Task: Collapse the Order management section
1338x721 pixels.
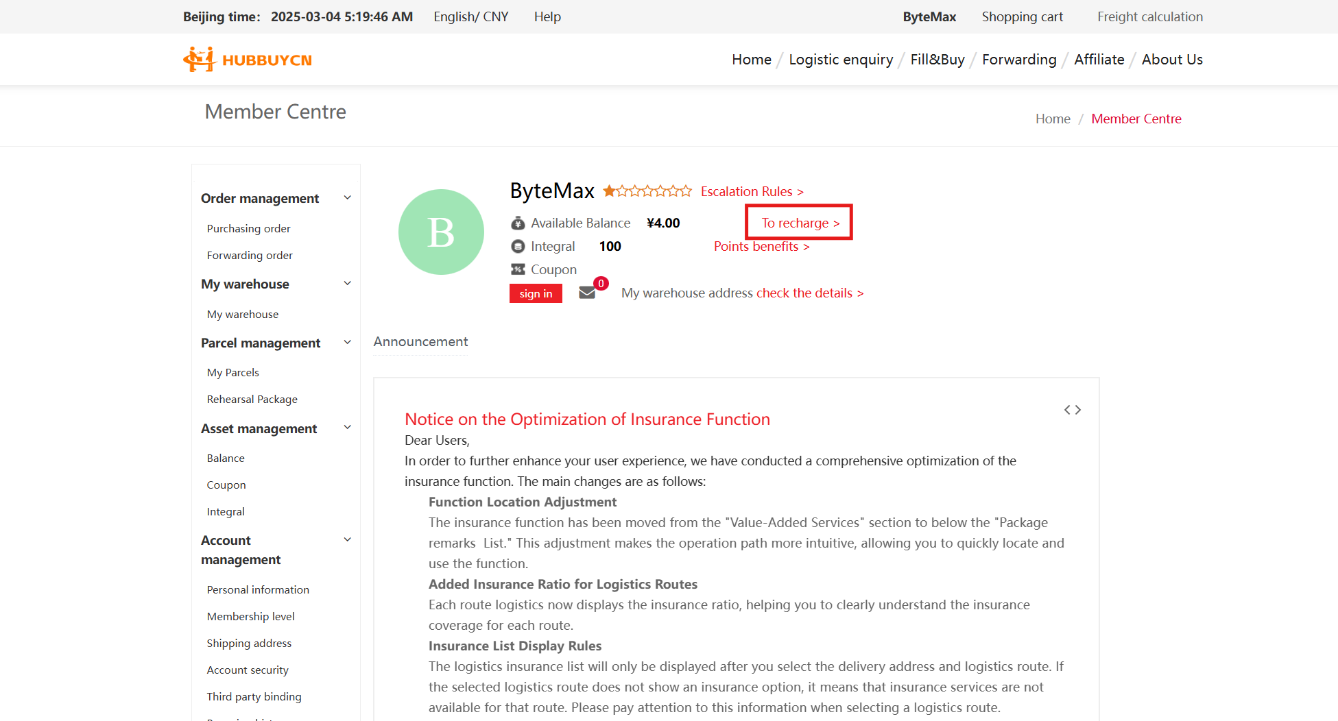Action: coord(347,197)
